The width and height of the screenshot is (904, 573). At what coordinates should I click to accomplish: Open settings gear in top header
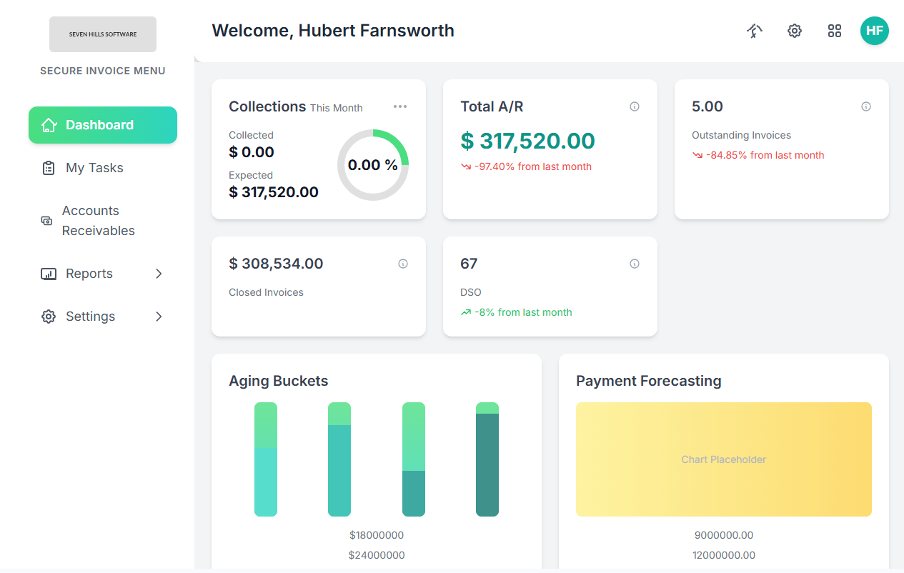[795, 31]
